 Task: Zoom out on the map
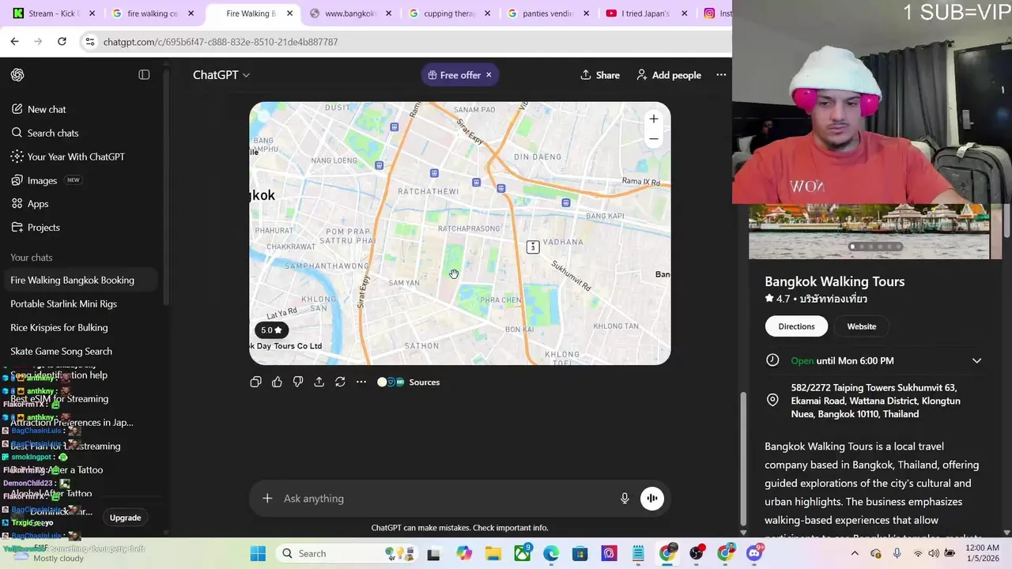coord(654,139)
